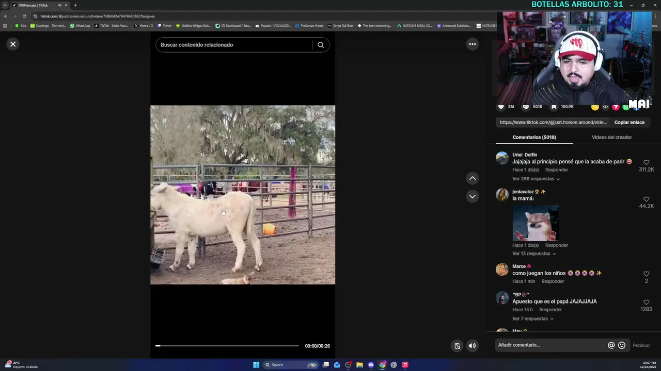Like Uriel Delfin's comment

[x=646, y=162]
